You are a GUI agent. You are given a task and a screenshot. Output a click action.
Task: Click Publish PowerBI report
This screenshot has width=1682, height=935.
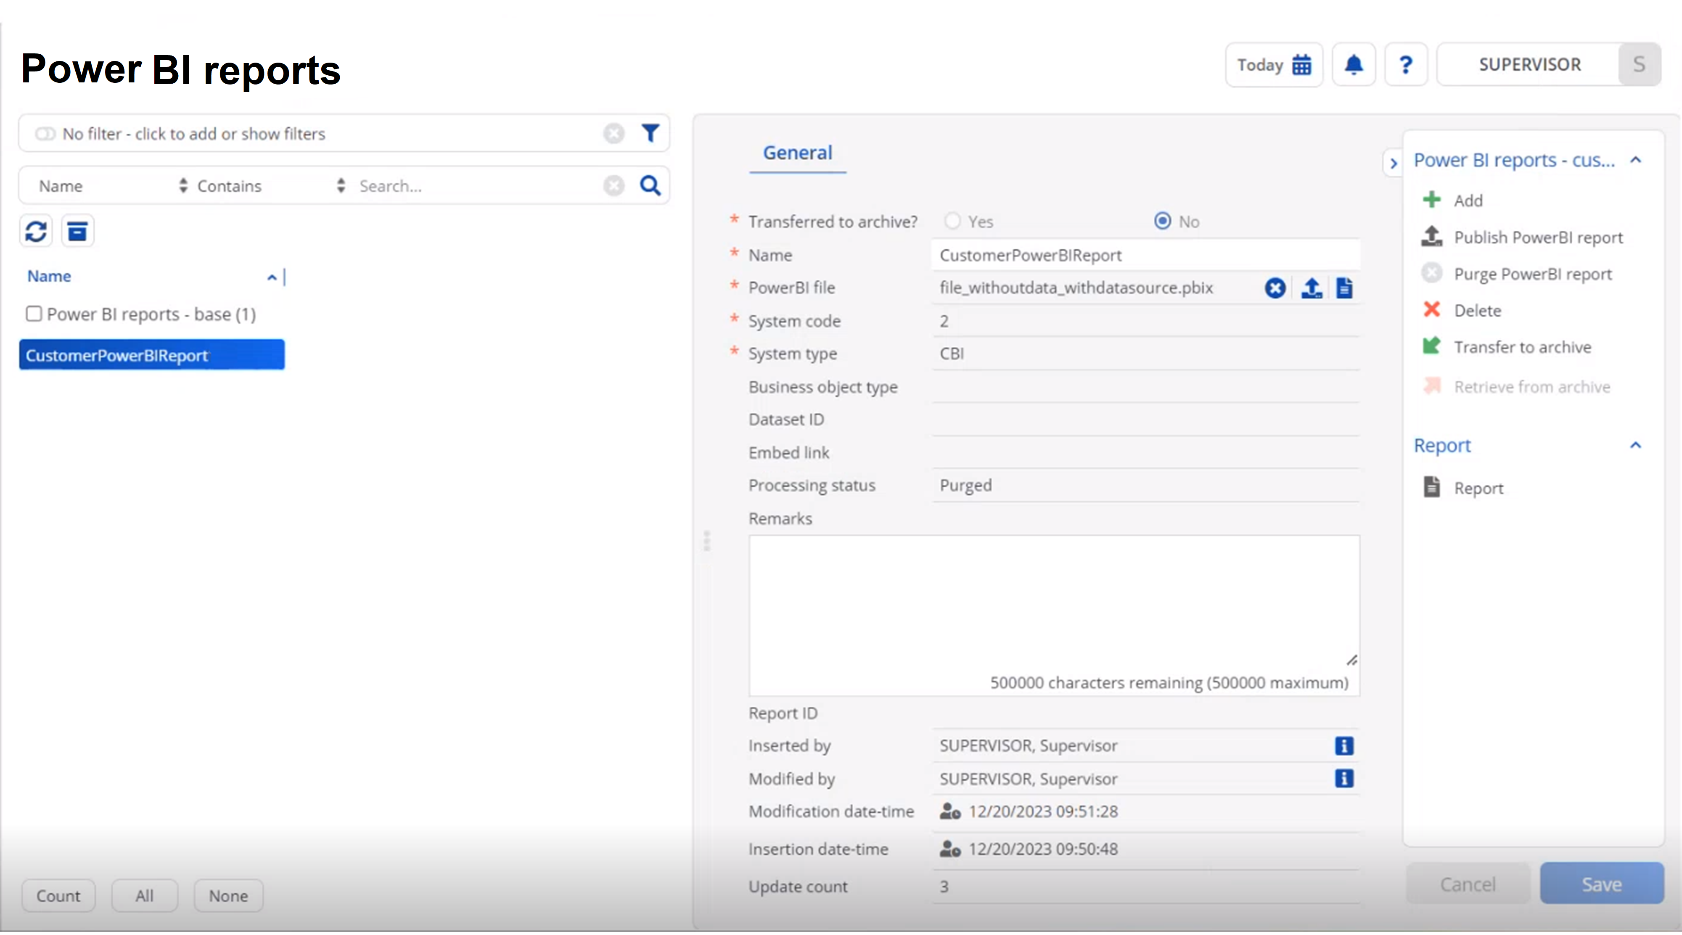[x=1538, y=237]
